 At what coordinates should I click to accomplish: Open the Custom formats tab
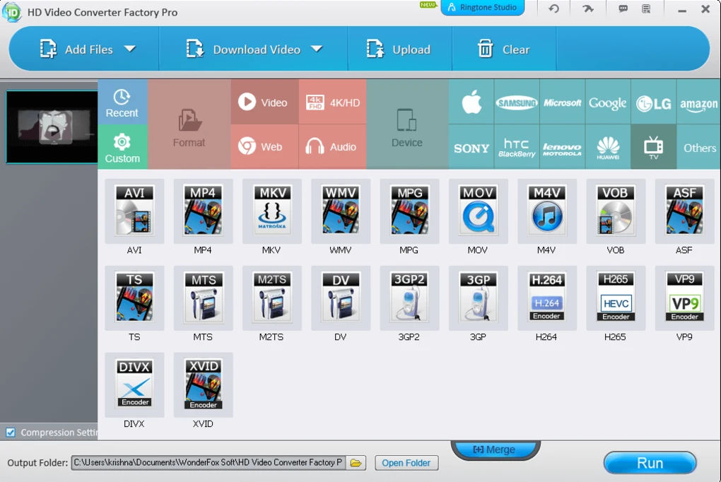click(x=122, y=148)
